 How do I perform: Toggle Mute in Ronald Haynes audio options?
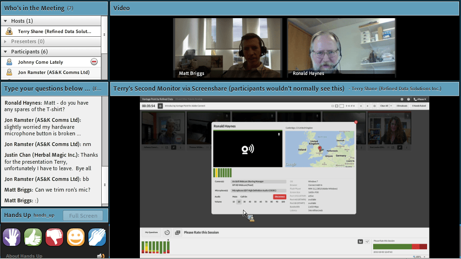[235, 197]
